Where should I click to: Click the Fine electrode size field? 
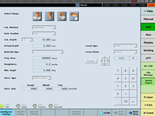[x=60, y=89]
